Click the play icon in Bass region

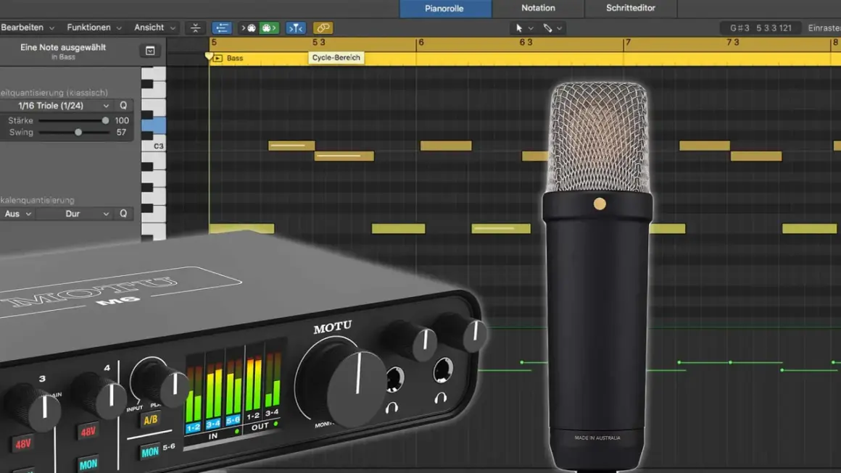click(x=217, y=58)
